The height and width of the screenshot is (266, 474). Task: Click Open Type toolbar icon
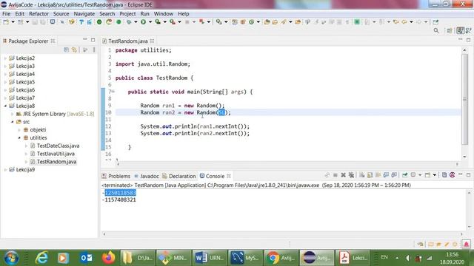267,22
